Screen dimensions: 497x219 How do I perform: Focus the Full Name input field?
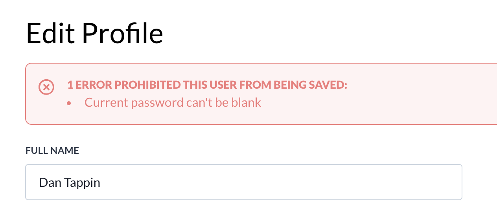click(x=244, y=182)
